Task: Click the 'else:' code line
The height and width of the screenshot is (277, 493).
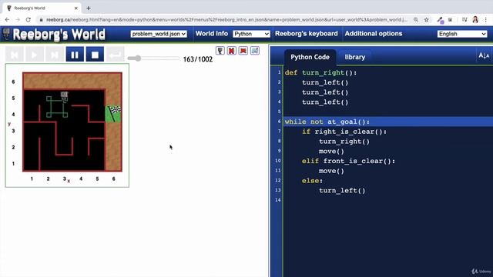Action: 312,181
